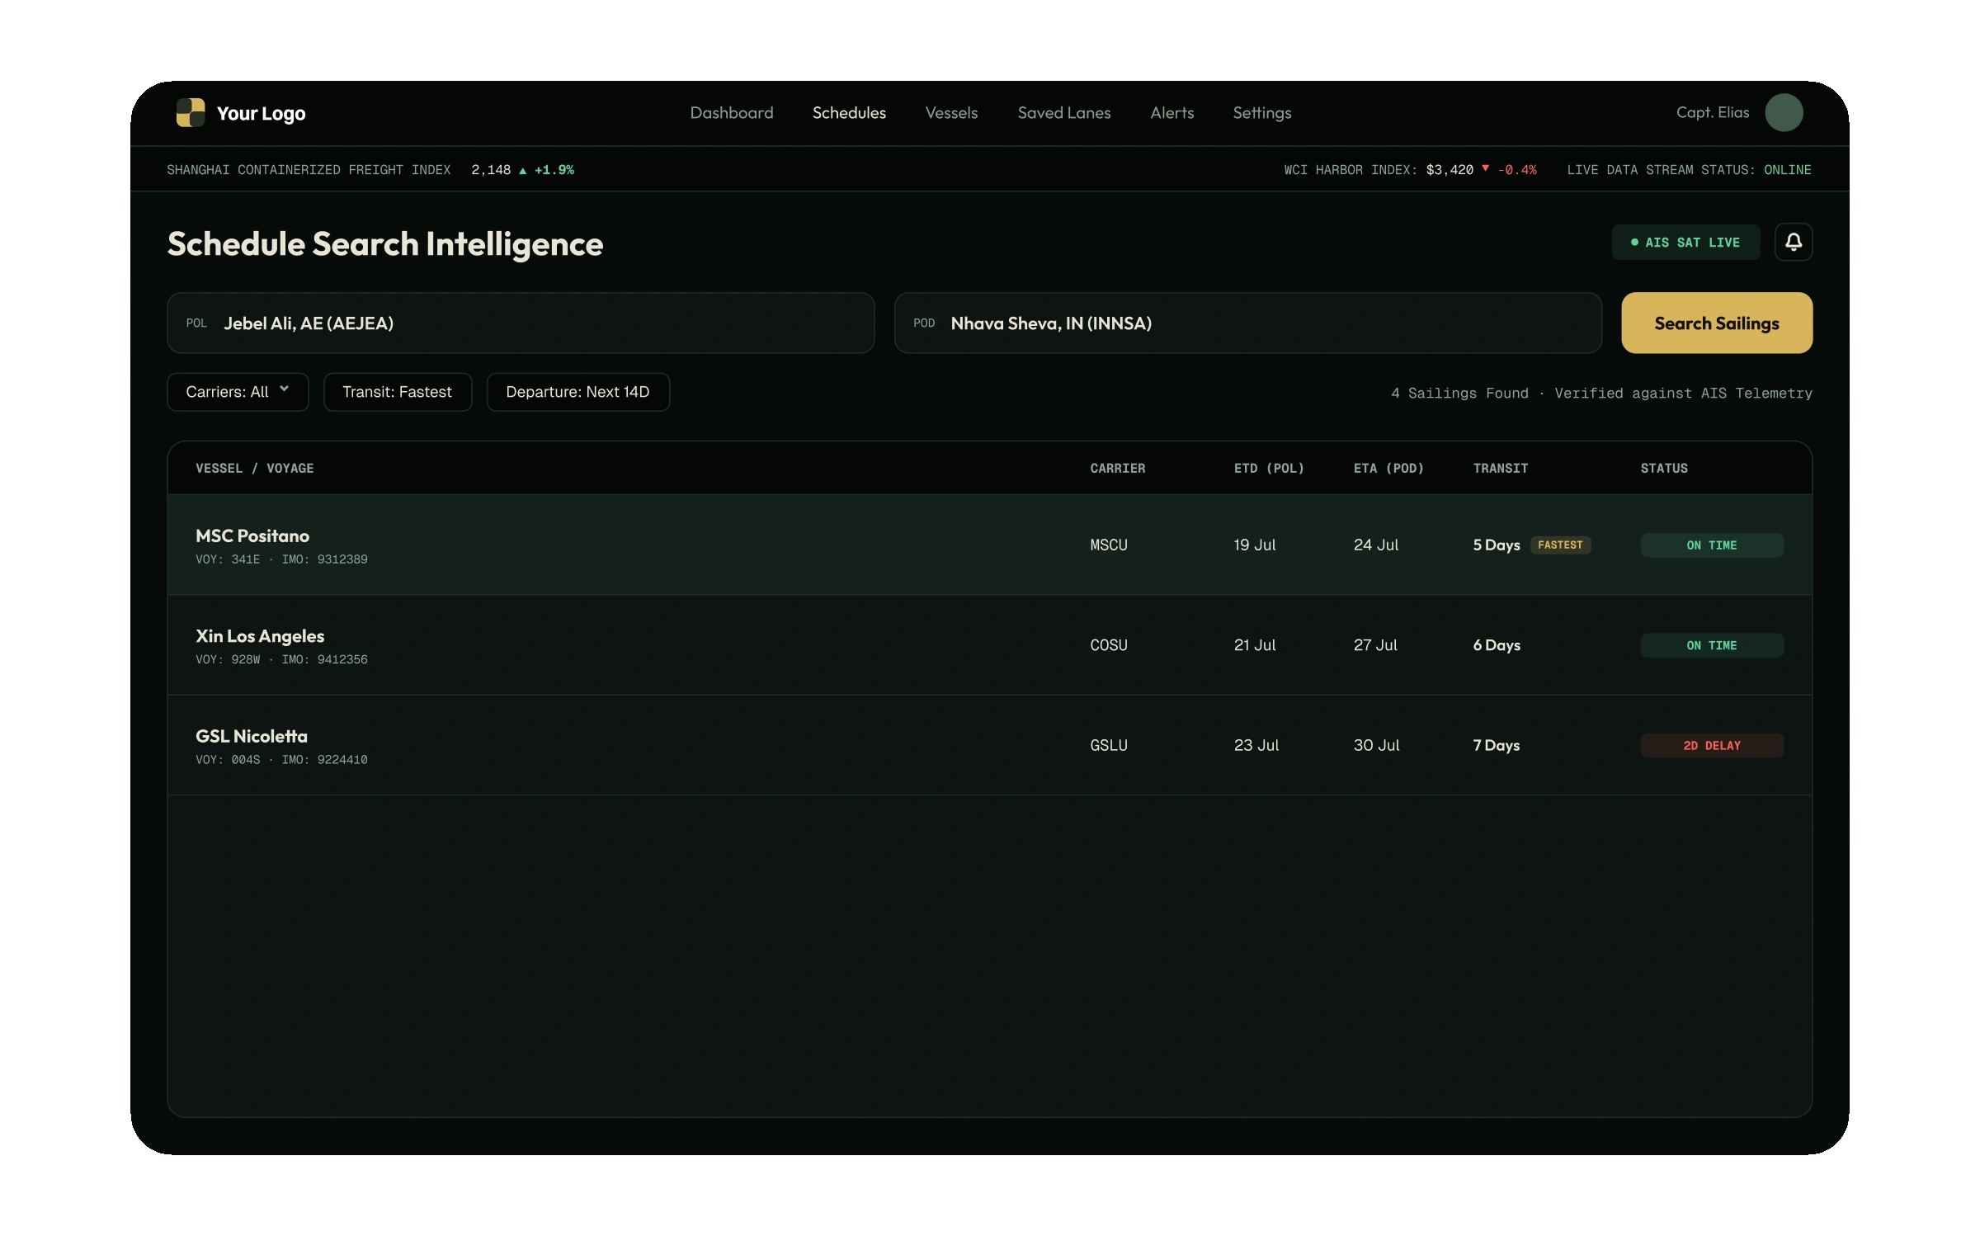Select the GSL Nicoletta vessel name
The height and width of the screenshot is (1236, 1980).
252,736
